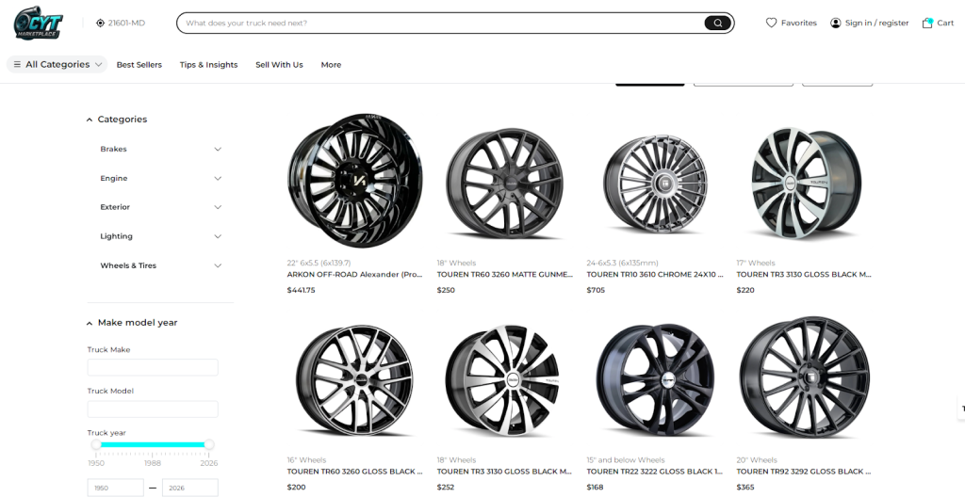Click Sell With Us link
The width and height of the screenshot is (965, 497).
(279, 65)
